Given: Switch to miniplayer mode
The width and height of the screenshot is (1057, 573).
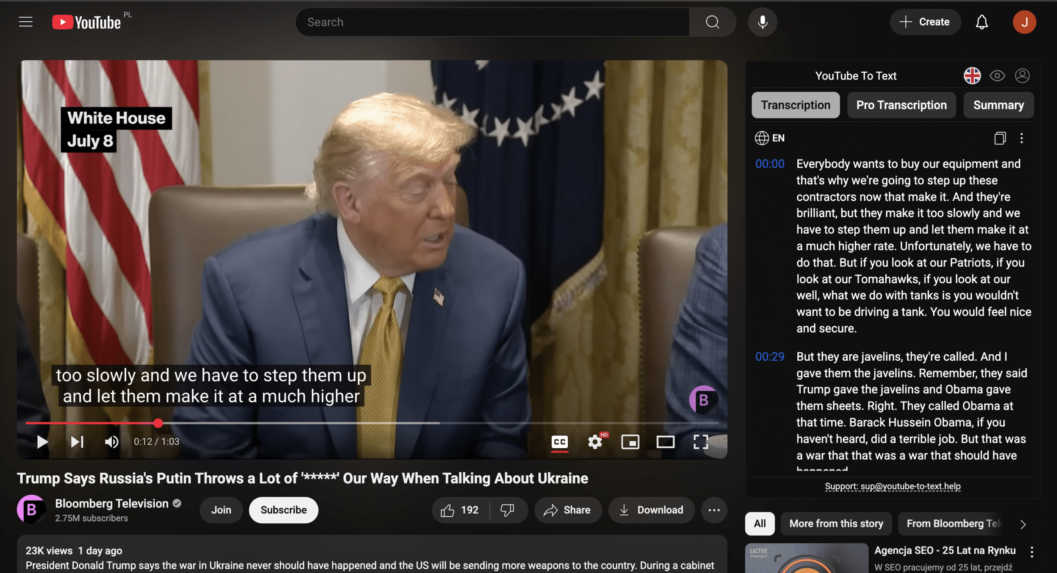Looking at the screenshot, I should (x=630, y=442).
